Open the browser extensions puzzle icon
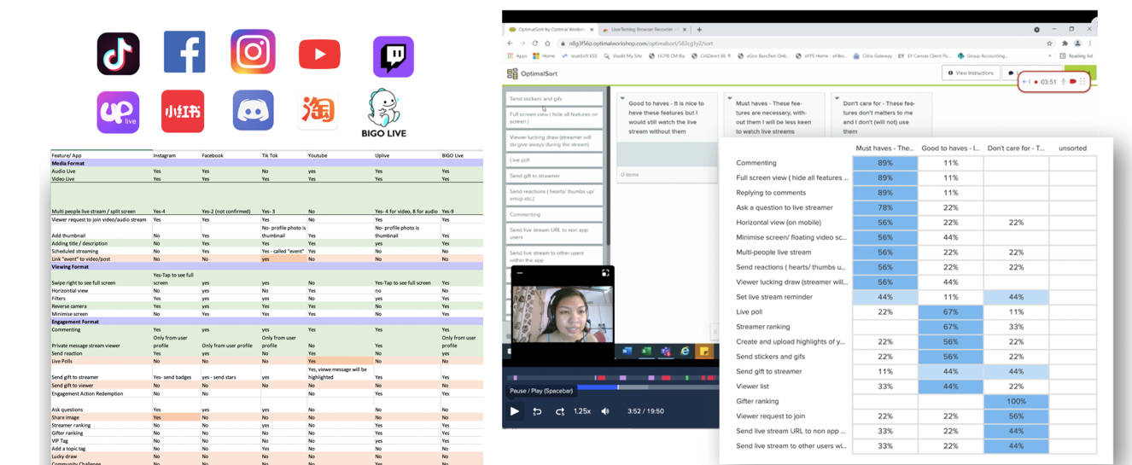The width and height of the screenshot is (1132, 465). (1065, 43)
